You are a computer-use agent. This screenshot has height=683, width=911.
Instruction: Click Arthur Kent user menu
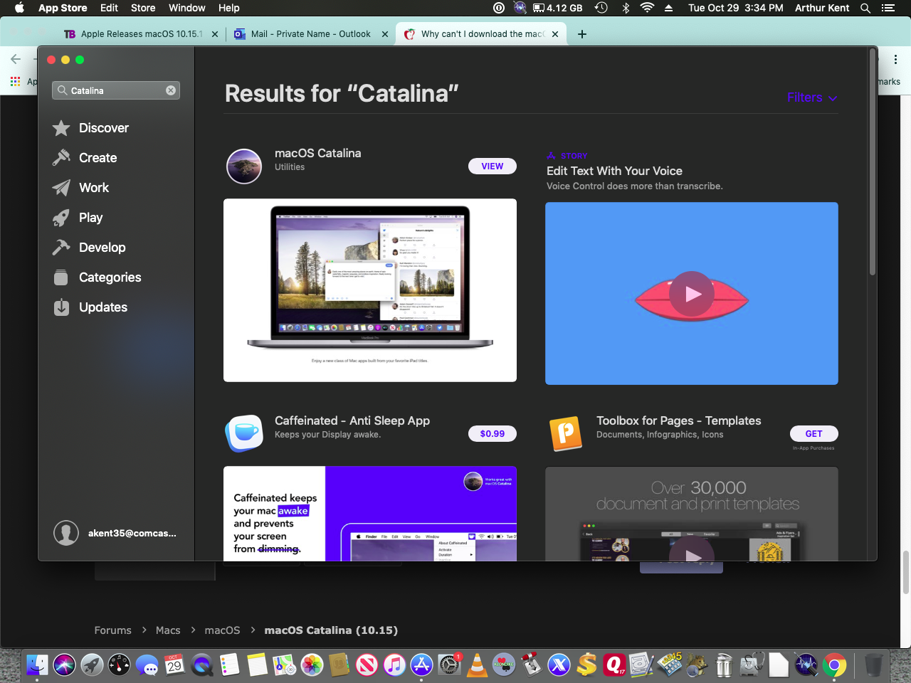(822, 8)
